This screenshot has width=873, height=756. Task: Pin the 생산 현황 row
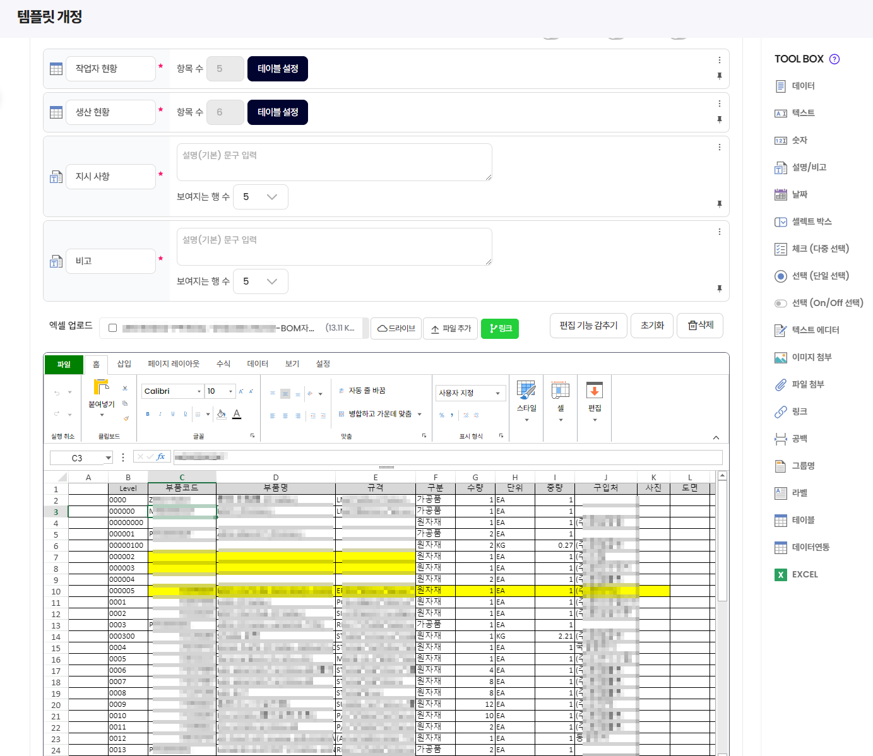coord(720,119)
